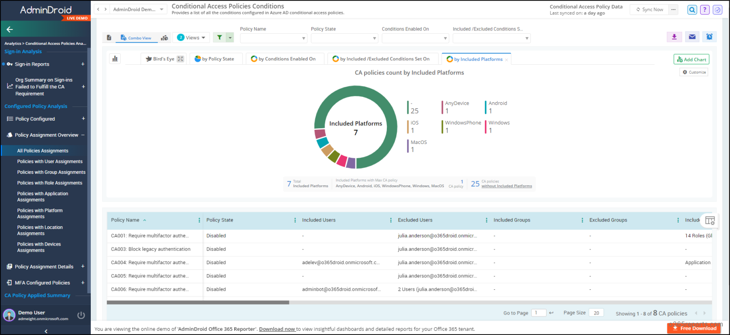The height and width of the screenshot is (335, 730).
Task: Click the Sync Now button
Action: [x=649, y=10]
